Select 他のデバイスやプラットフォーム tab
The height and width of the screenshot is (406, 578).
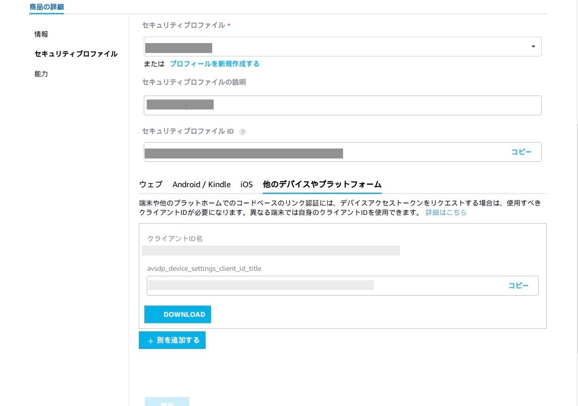pyautogui.click(x=322, y=184)
